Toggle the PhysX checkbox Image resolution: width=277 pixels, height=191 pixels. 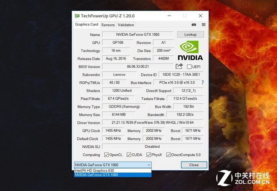pyautogui.click(x=148, y=155)
